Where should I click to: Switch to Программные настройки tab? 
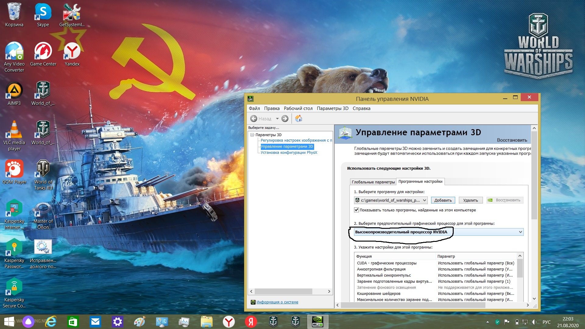(420, 182)
